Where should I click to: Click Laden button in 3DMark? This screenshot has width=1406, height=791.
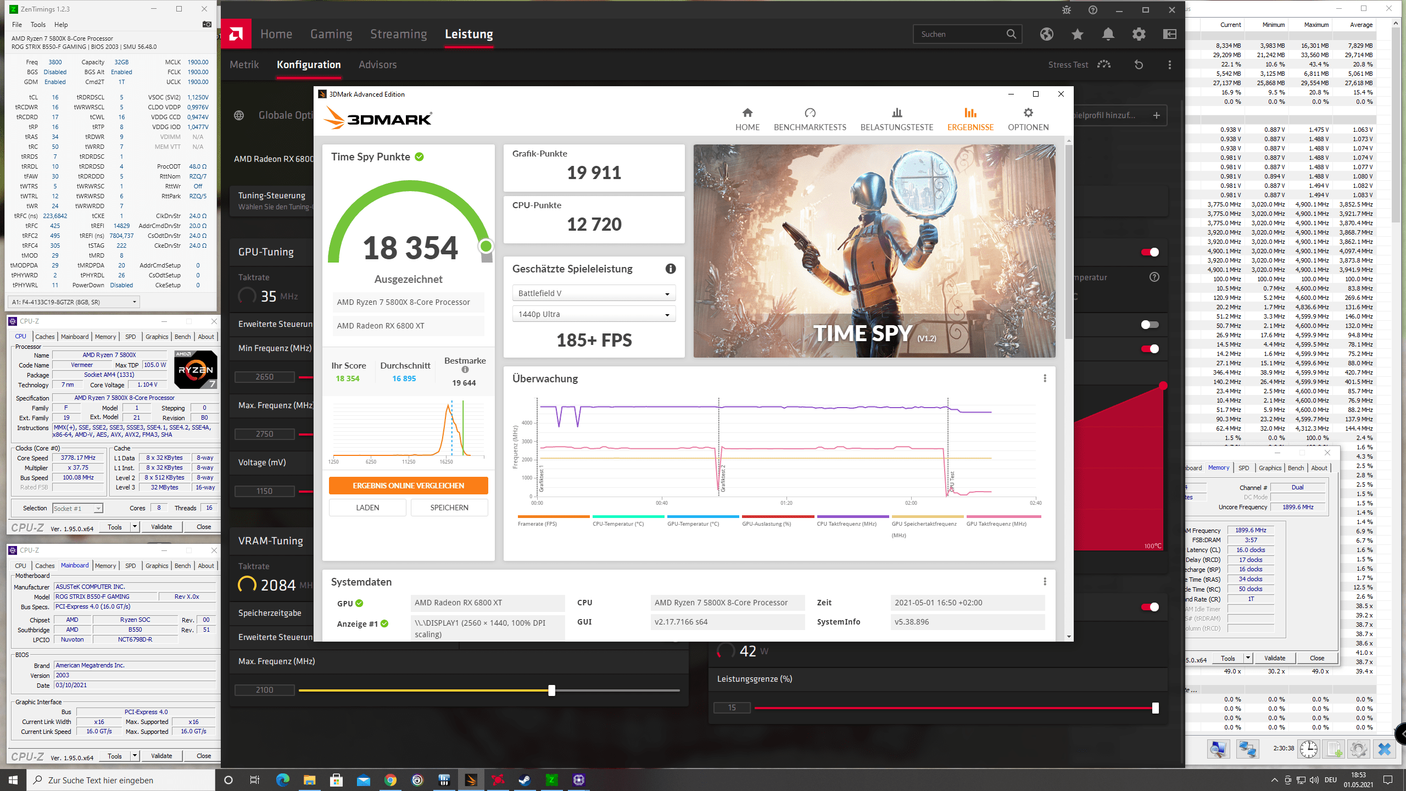tap(367, 508)
